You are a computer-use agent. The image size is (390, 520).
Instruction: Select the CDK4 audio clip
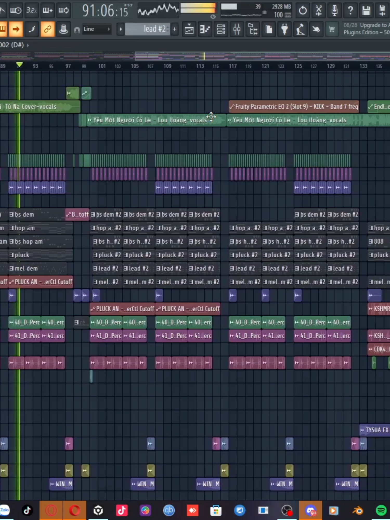(x=379, y=349)
